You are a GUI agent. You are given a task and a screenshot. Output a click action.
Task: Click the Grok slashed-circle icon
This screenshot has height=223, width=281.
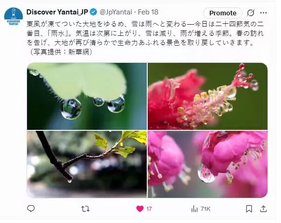(x=250, y=13)
